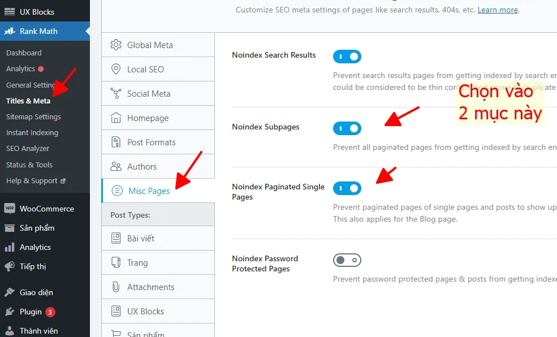Click the Post Formats document icon
This screenshot has width=557, height=337.
click(x=116, y=142)
